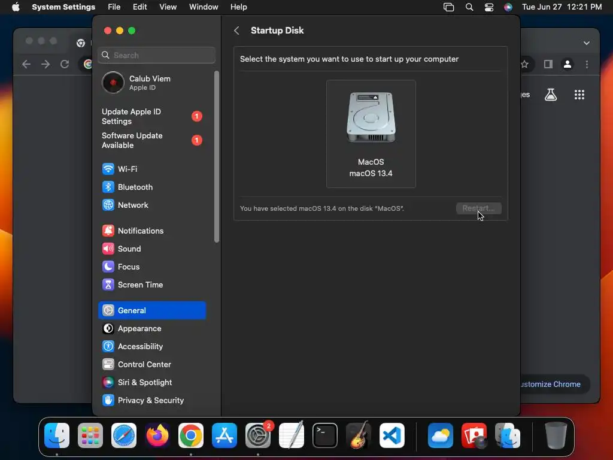Switch to Google Chrome in Dock
Viewport: 613px width, 460px height.
191,435
